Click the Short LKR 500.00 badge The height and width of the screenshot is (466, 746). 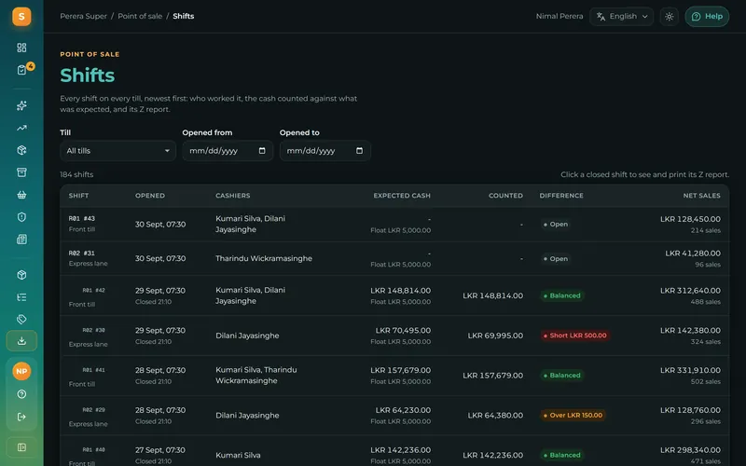[x=574, y=336]
